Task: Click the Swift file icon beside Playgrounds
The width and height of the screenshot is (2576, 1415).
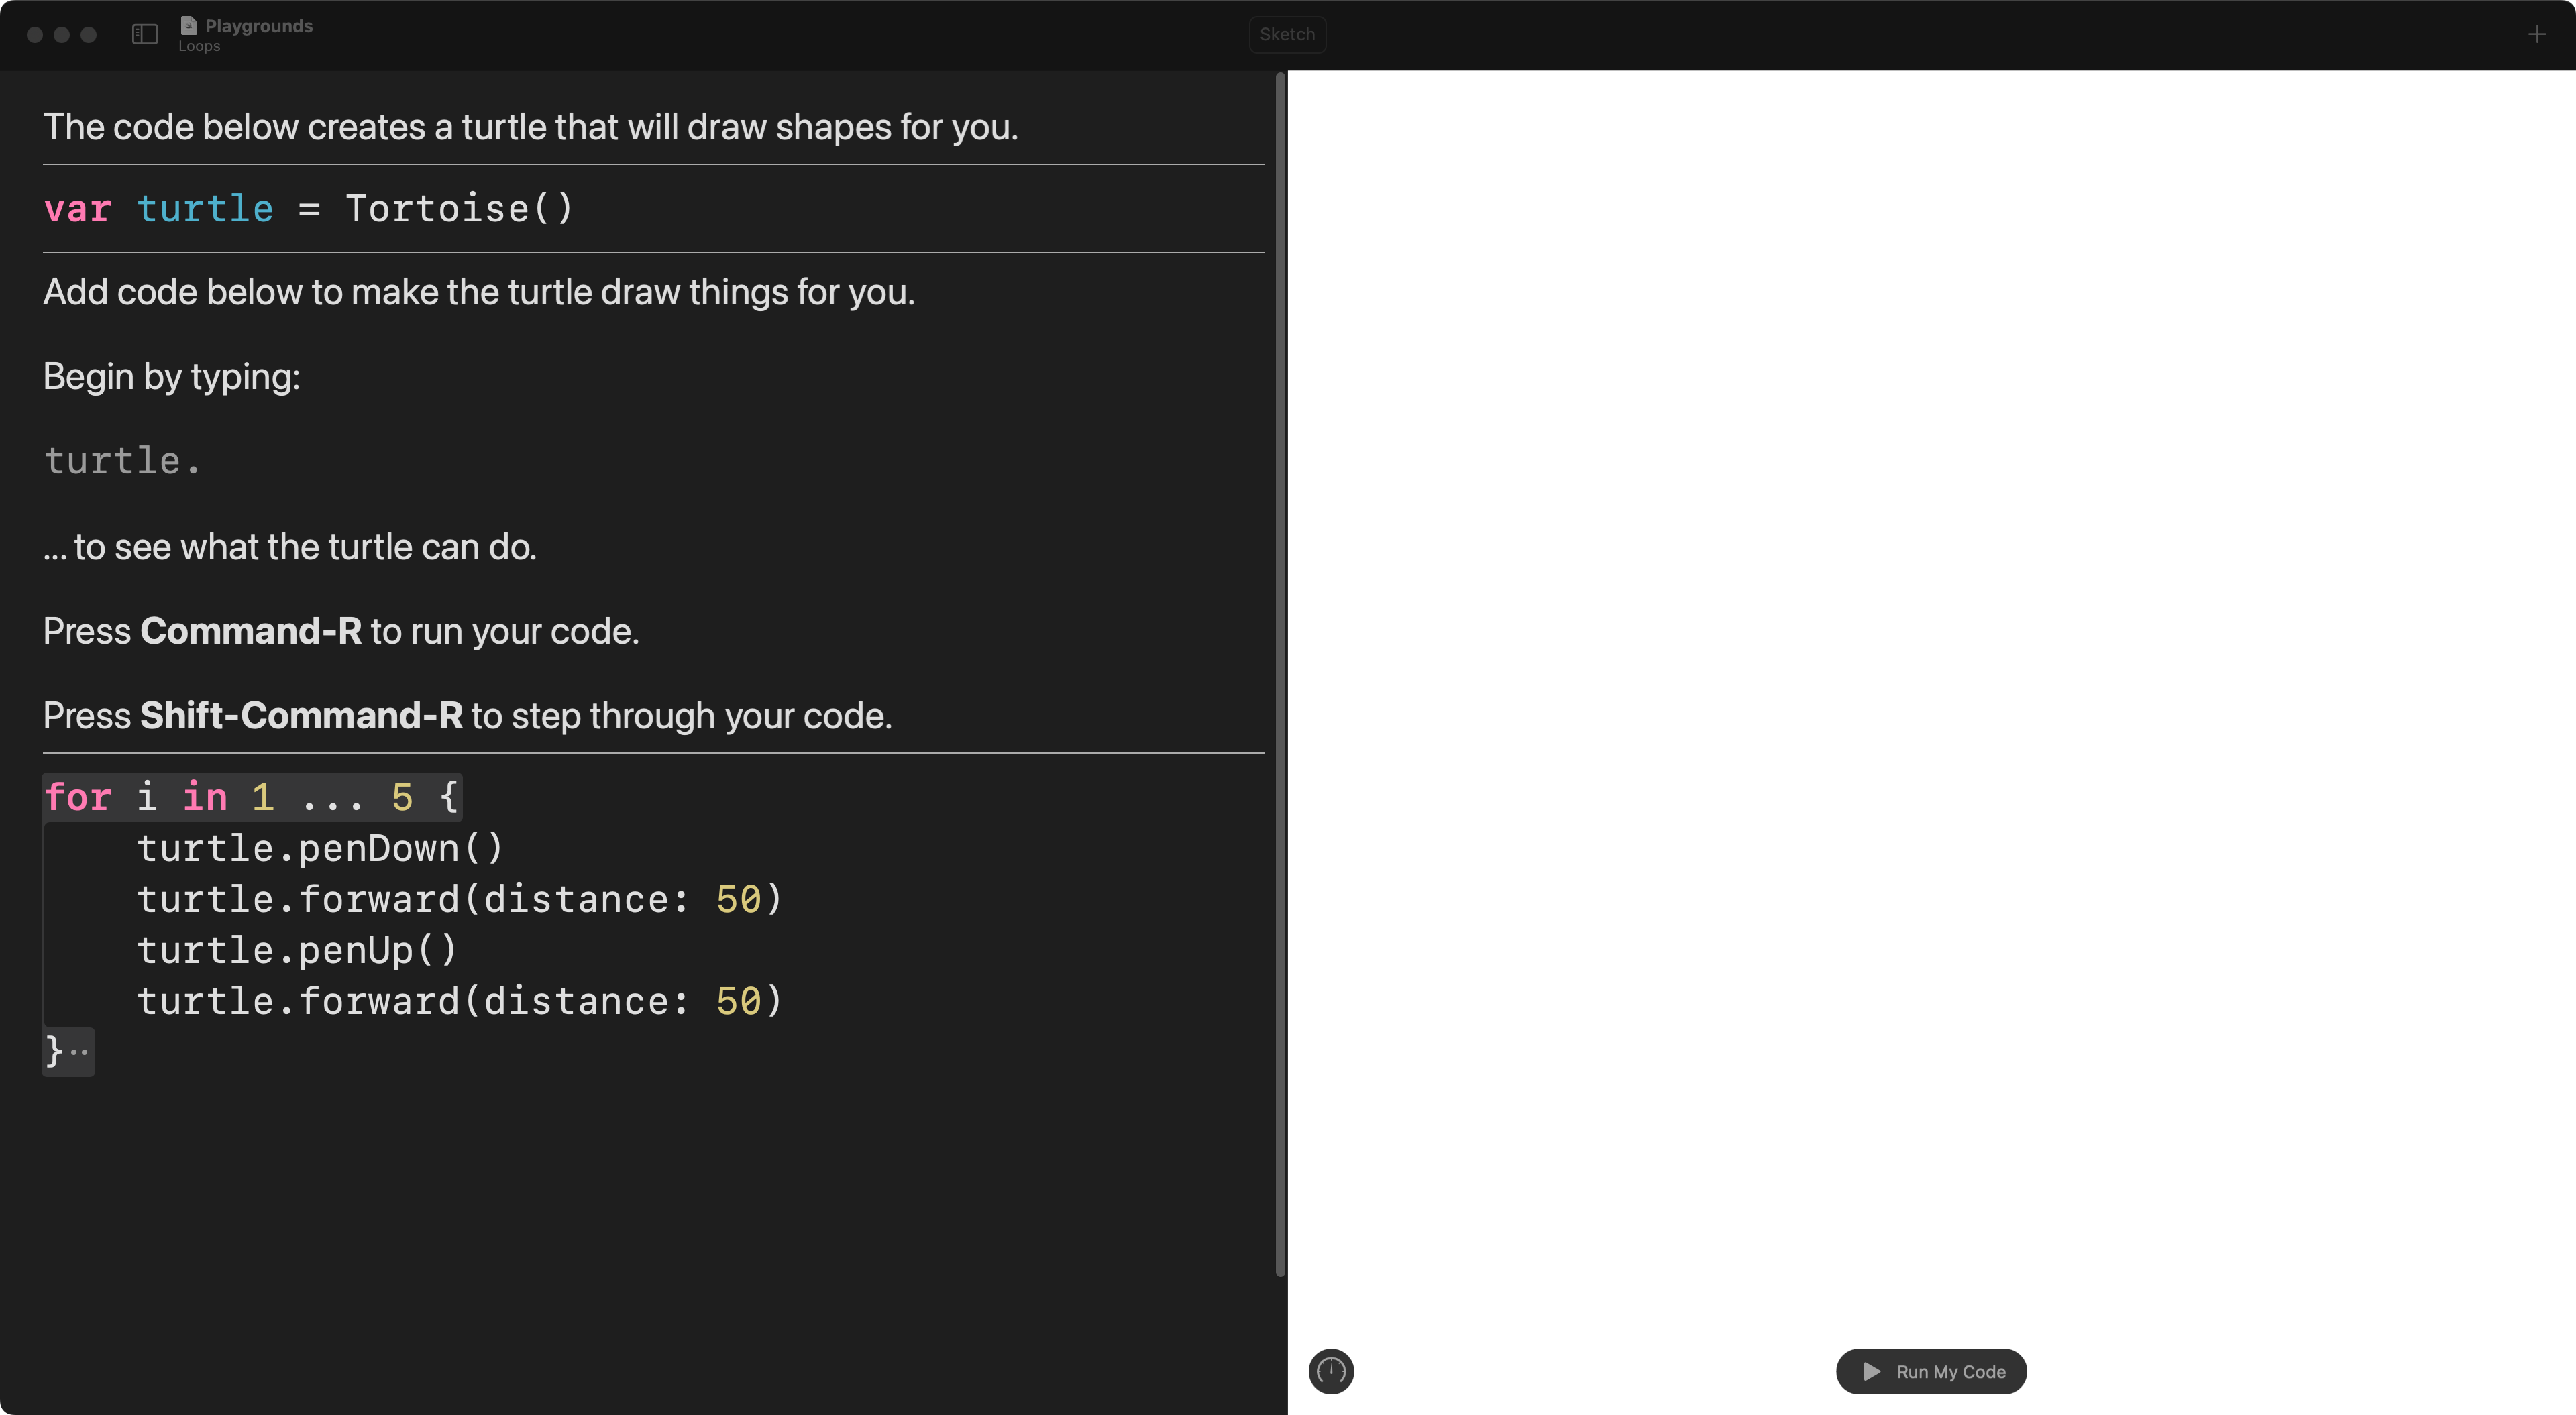Action: click(x=189, y=25)
